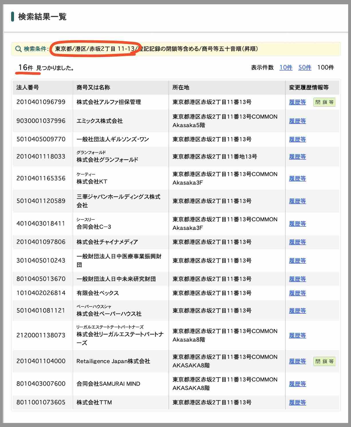The width and height of the screenshot is (351, 427).
Task: Open 履歴等 for 株式会社TTM
Action: point(297,402)
